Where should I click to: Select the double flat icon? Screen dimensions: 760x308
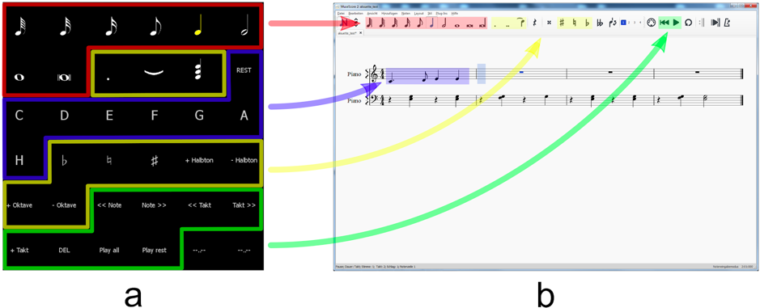point(600,23)
